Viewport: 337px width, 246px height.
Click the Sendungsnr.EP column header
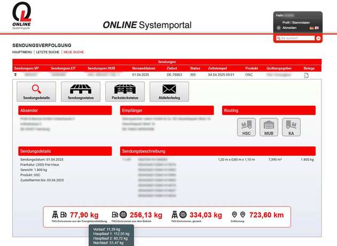click(x=63, y=68)
